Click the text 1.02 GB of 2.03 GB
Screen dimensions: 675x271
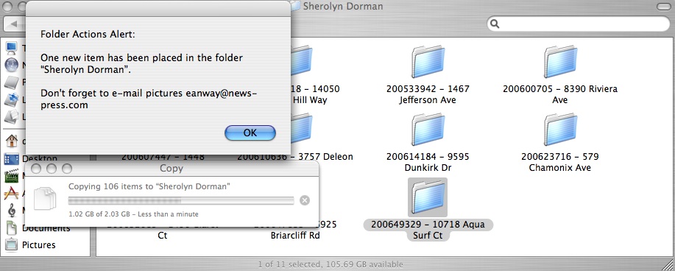[x=99, y=214]
